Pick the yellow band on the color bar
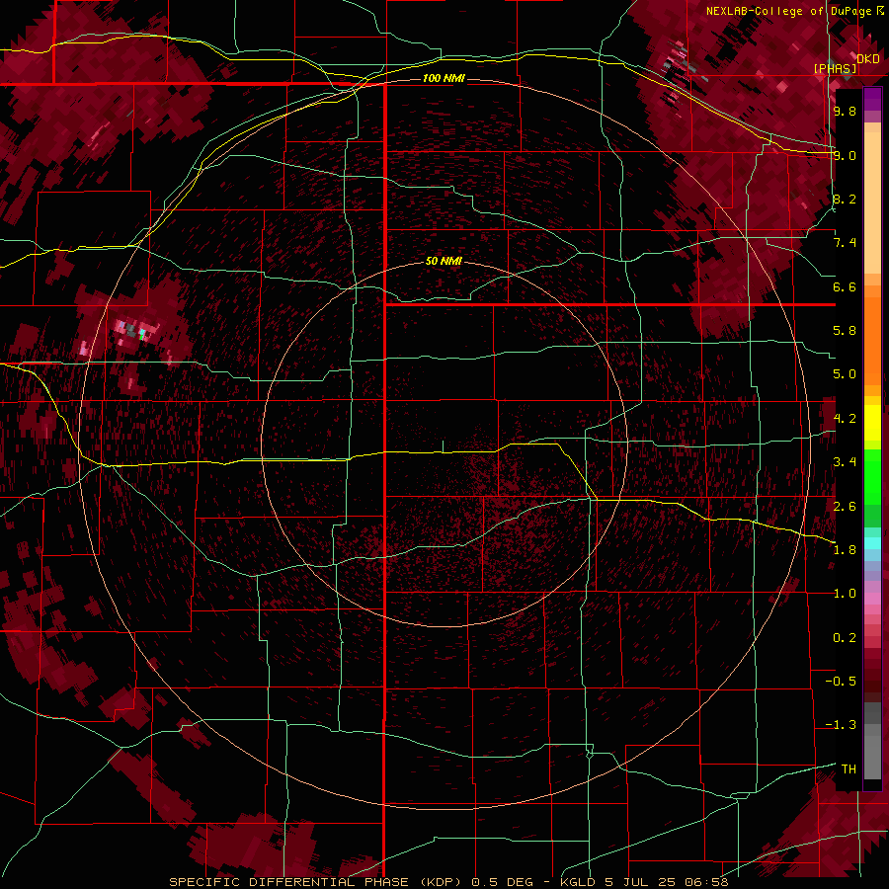Screen dimensions: 889x889 (x=872, y=423)
